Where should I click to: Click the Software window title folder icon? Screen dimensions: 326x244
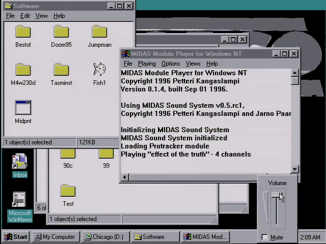point(8,6)
